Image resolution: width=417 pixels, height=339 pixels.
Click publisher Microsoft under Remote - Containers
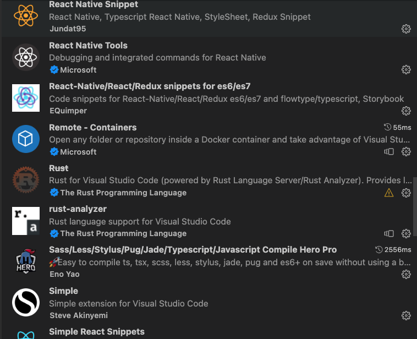[78, 152]
